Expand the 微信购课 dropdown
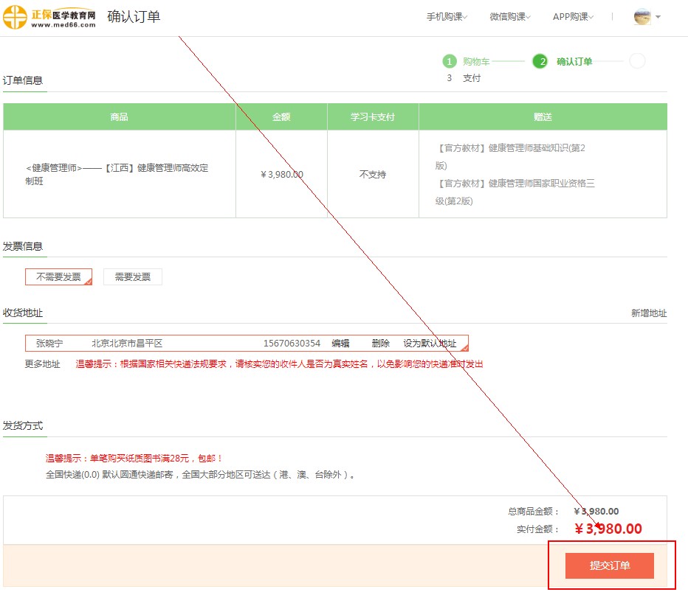 pos(509,17)
